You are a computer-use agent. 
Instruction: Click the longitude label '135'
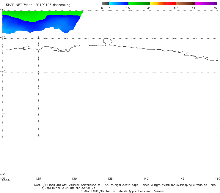(110, 179)
